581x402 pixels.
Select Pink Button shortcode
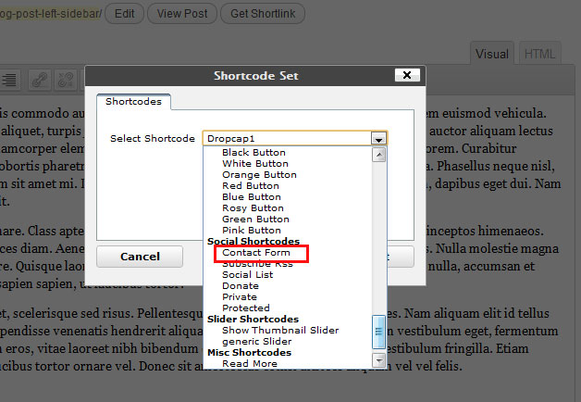252,231
